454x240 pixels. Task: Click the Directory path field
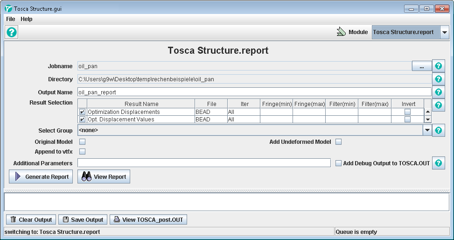click(x=254, y=79)
